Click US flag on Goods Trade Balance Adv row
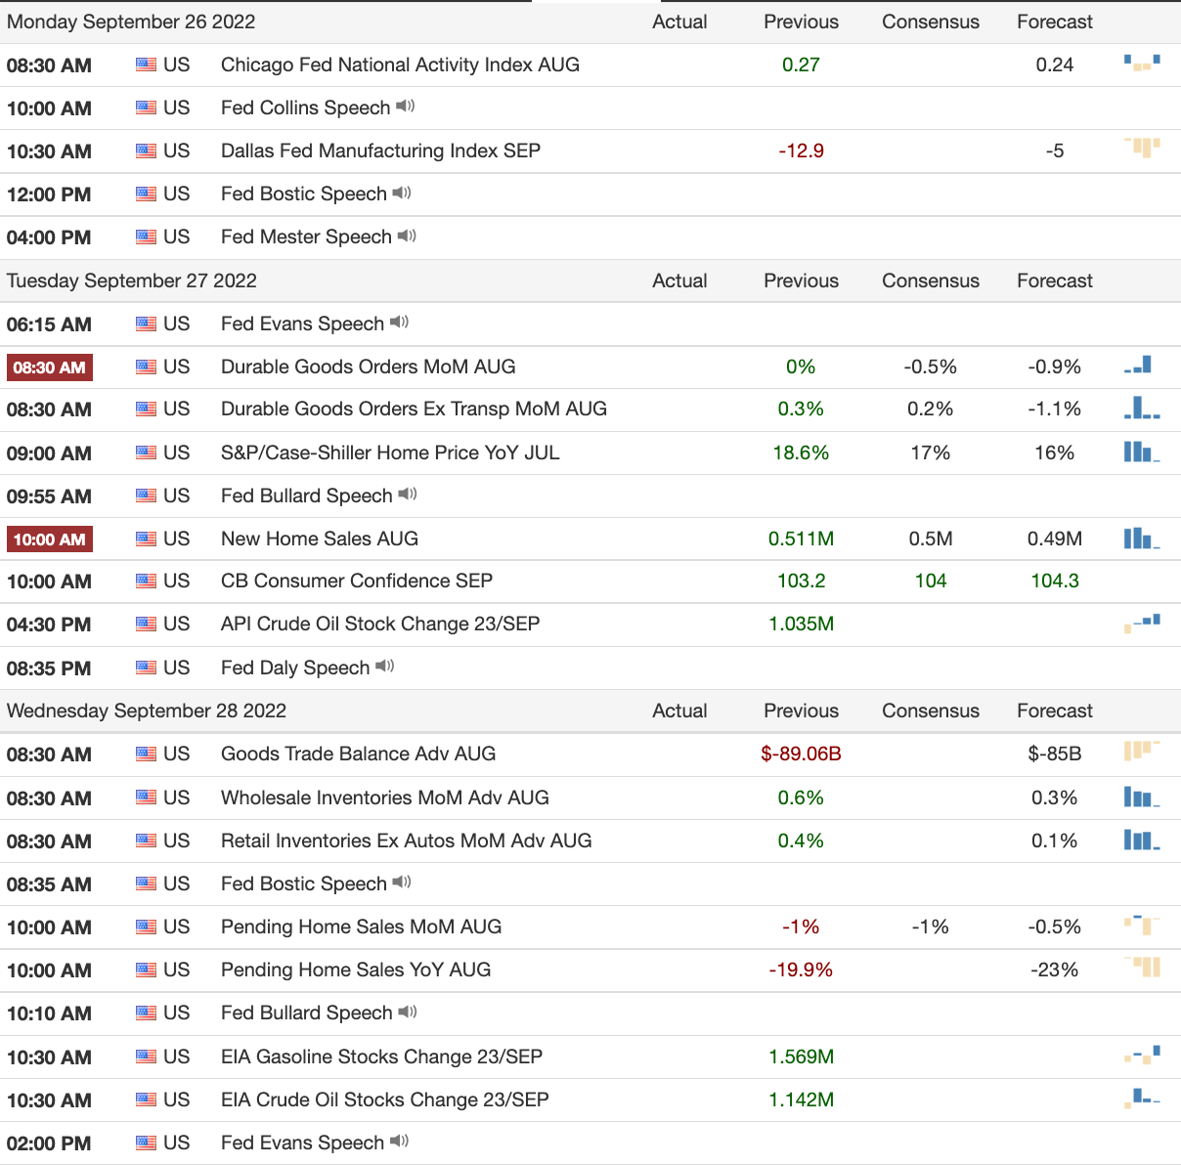 tap(146, 754)
